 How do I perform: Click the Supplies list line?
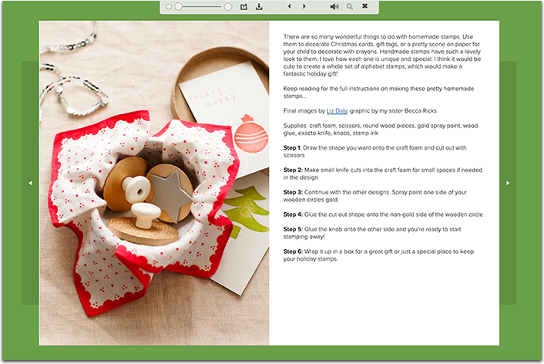click(381, 129)
